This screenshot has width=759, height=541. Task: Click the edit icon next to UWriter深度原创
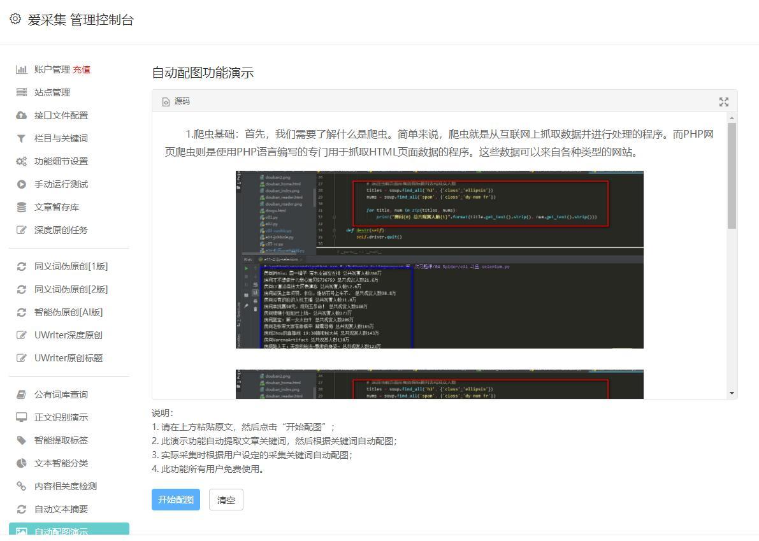pos(21,335)
